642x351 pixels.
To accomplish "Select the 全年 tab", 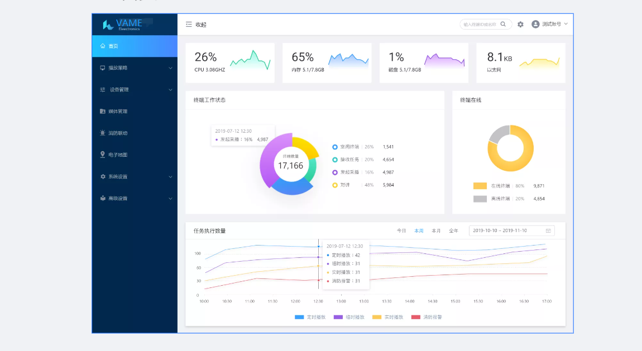I will [x=454, y=230].
